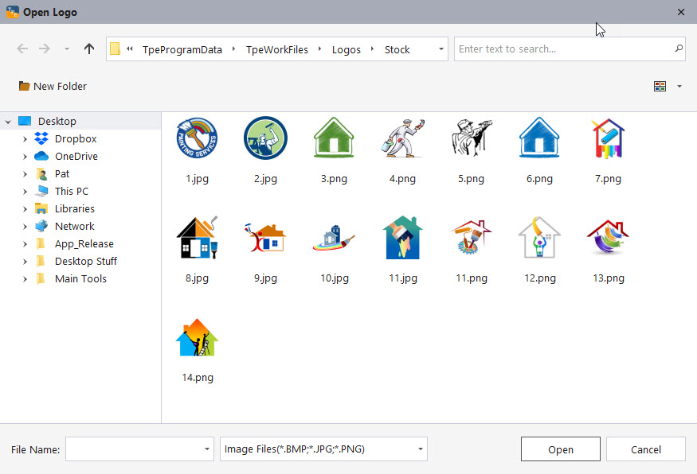
Task: Click the search magnifier icon
Action: (679, 49)
